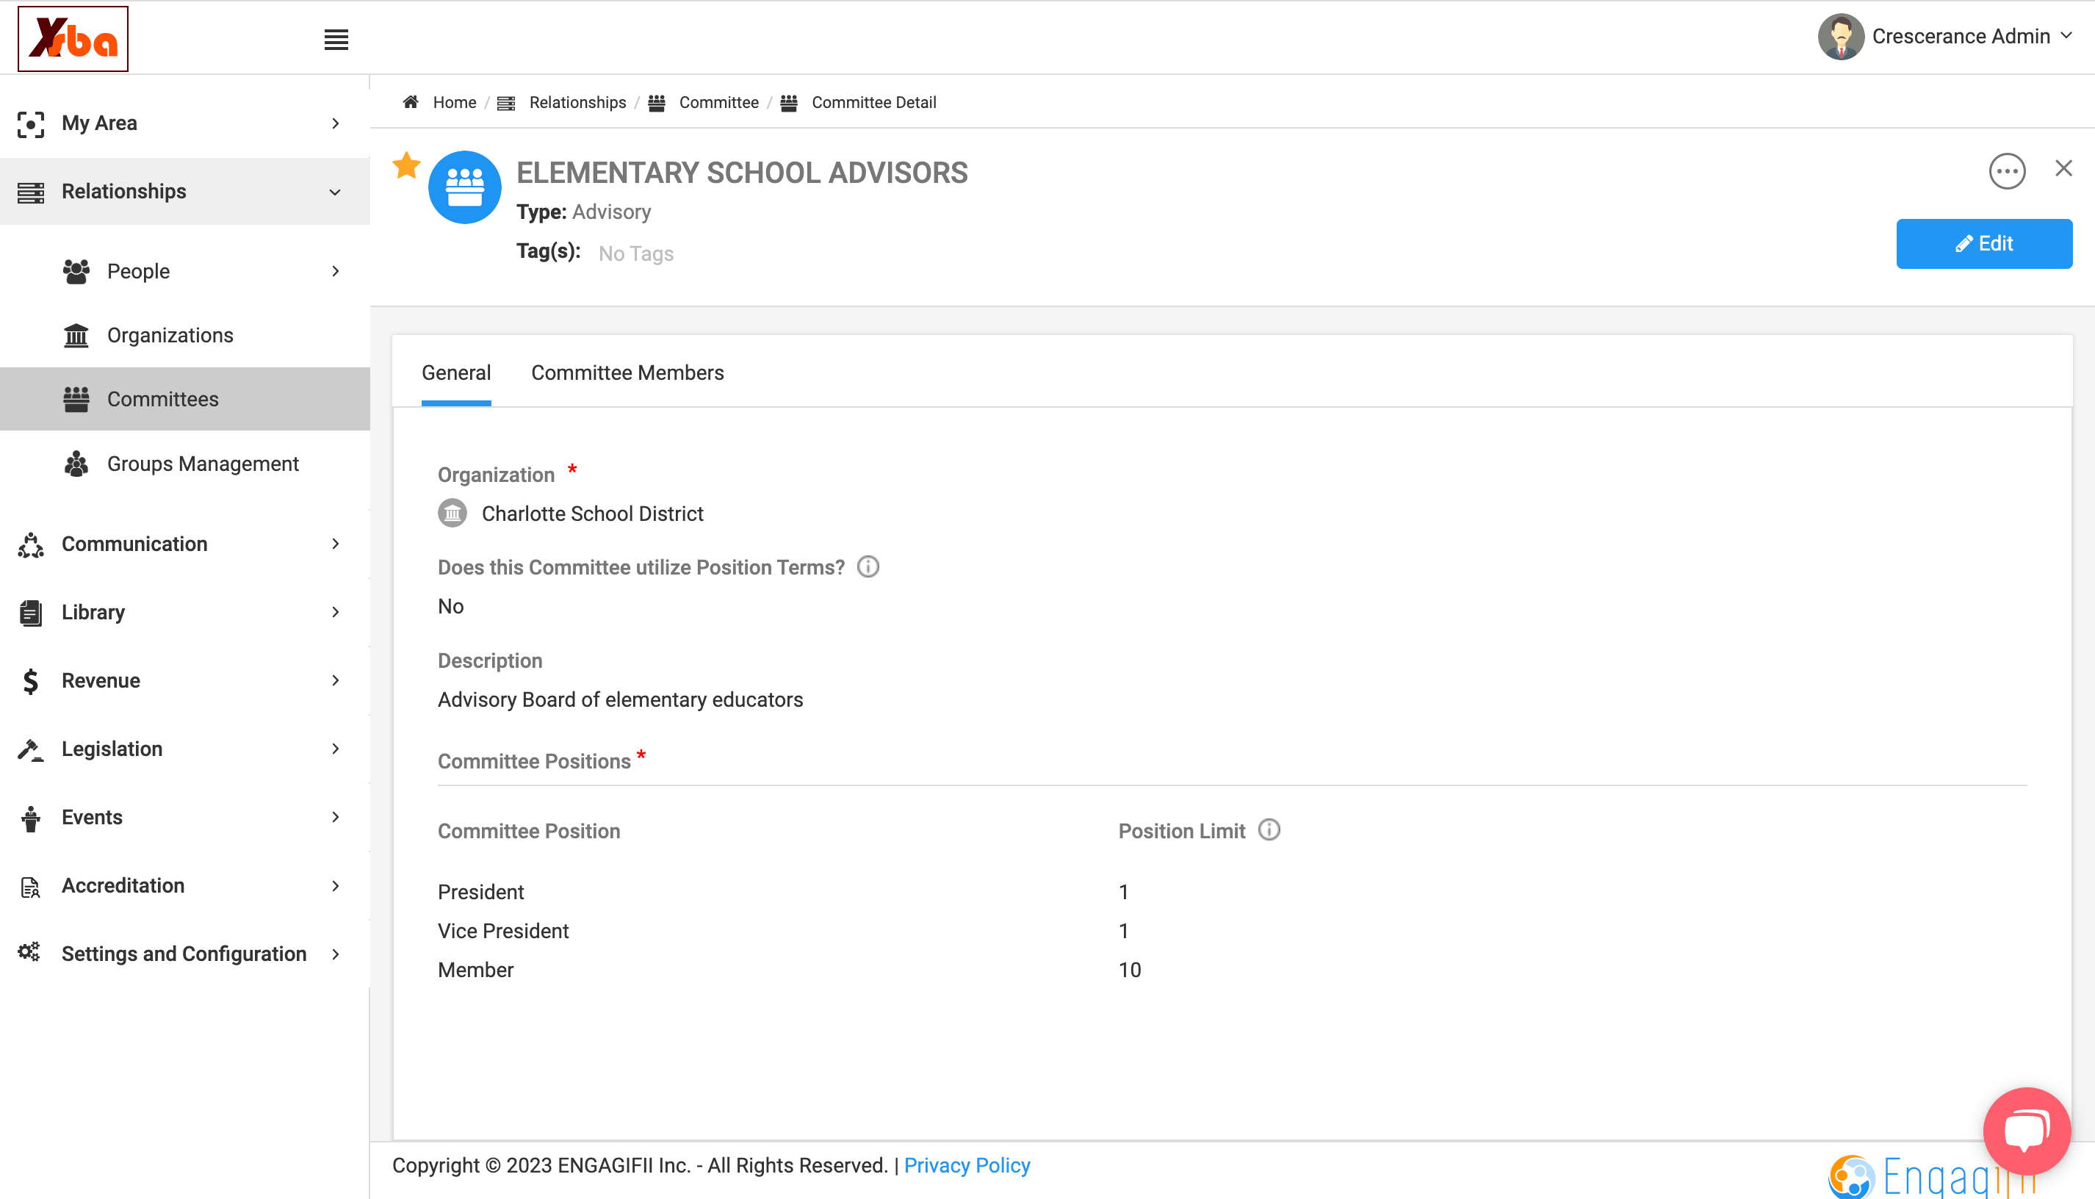Click the Xrba logo
The height and width of the screenshot is (1199, 2095).
tap(73, 39)
